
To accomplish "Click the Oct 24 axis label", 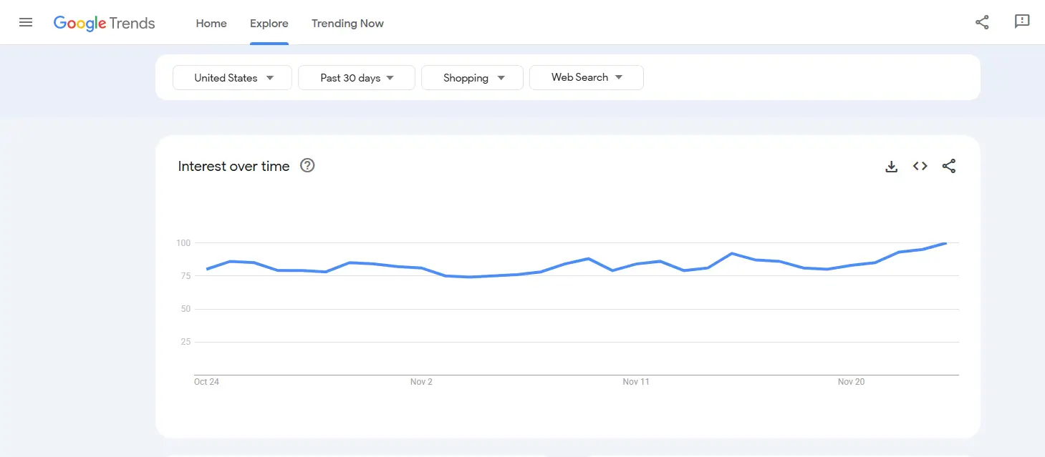I will [x=206, y=382].
